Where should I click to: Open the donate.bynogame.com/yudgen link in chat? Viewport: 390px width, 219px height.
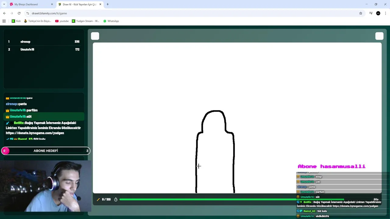(x=35, y=133)
